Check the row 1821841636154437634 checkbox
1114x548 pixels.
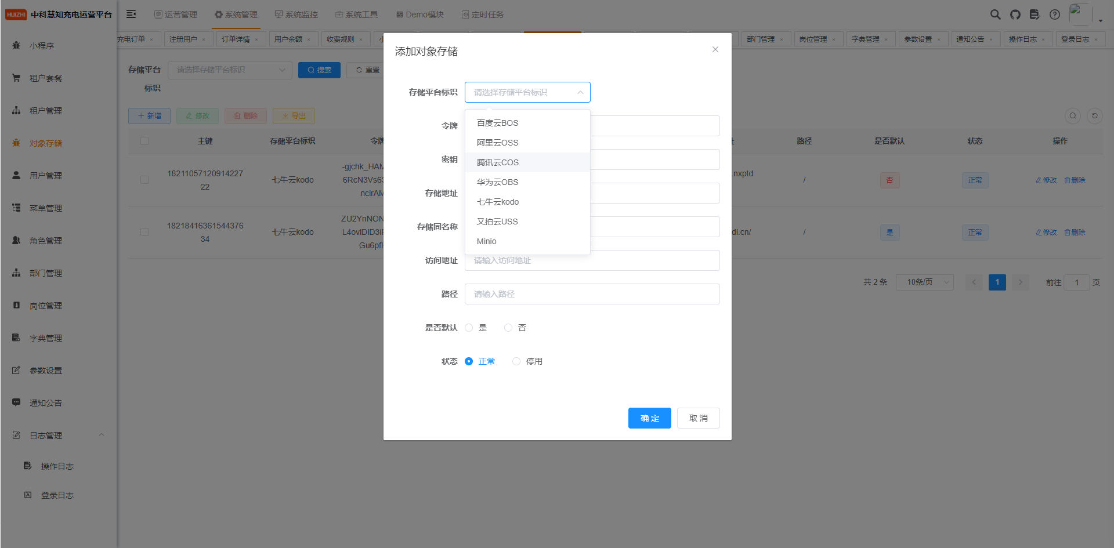144,232
